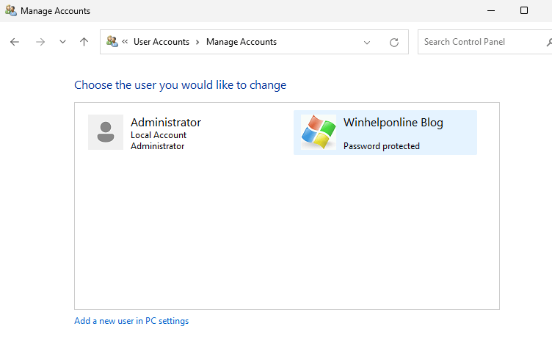Expand the arrow after User Accounts breadcrumb
Image resolution: width=552 pixels, height=354 pixels.
(197, 42)
